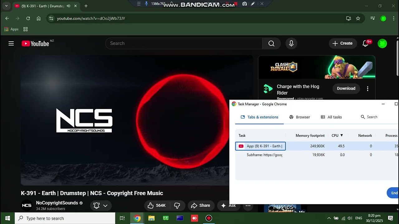Click the search magnifier button on YouTube
Image resolution: width=399 pixels, height=224 pixels.
coord(271,44)
